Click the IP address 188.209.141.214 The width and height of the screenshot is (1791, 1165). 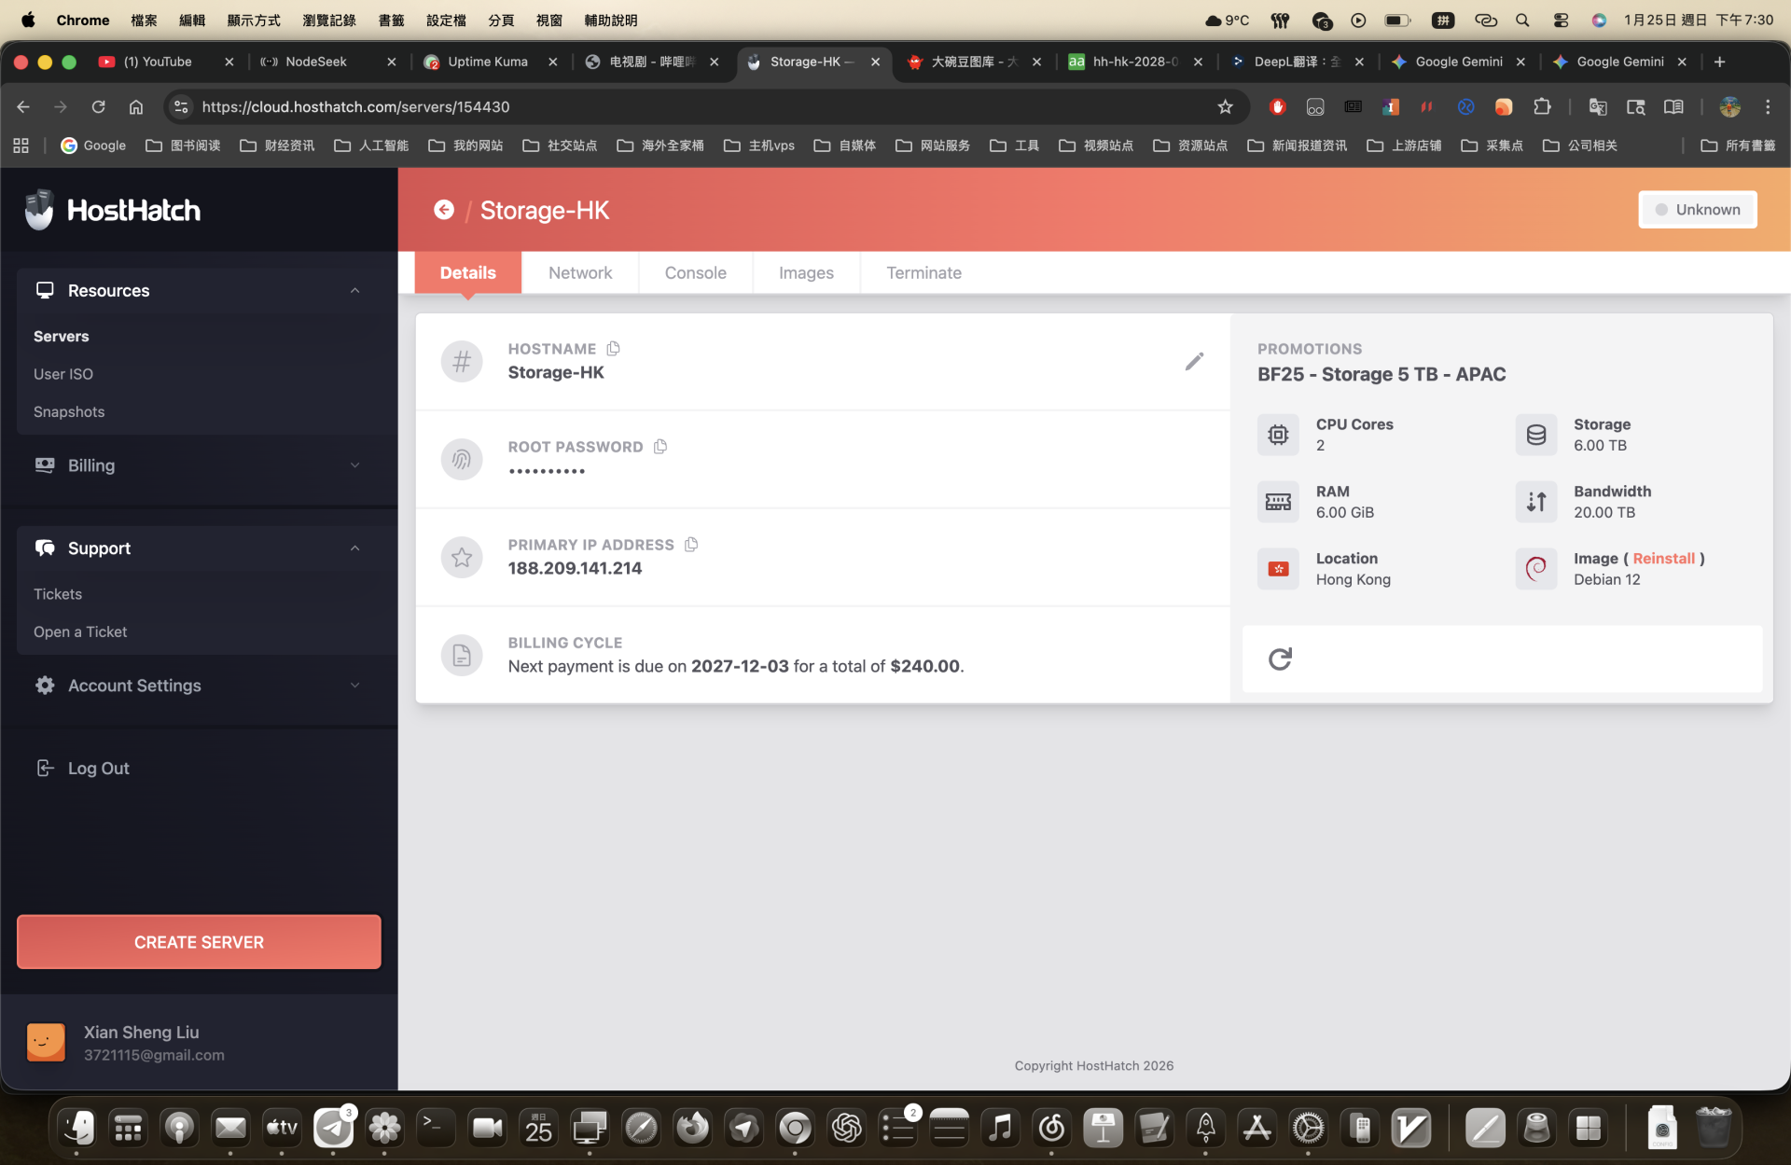pyautogui.click(x=575, y=569)
